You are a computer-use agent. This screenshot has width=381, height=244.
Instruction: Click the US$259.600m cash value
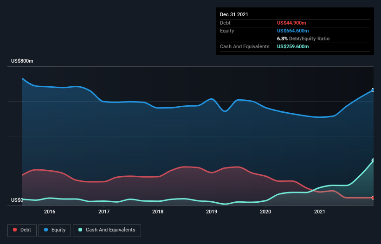(293, 46)
